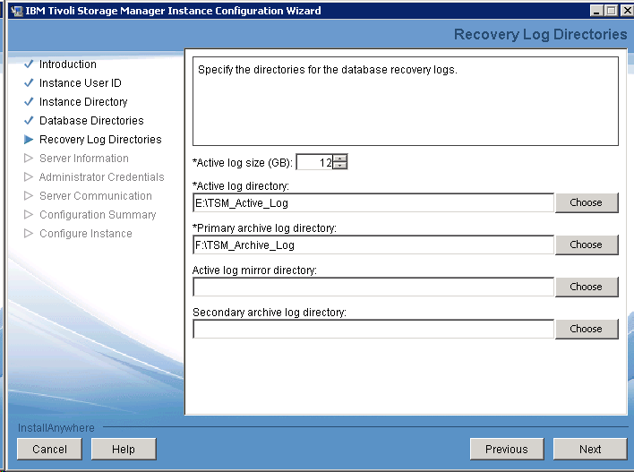Image resolution: width=634 pixels, height=472 pixels.
Task: Click the Active log mirror directory field
Action: (x=373, y=287)
